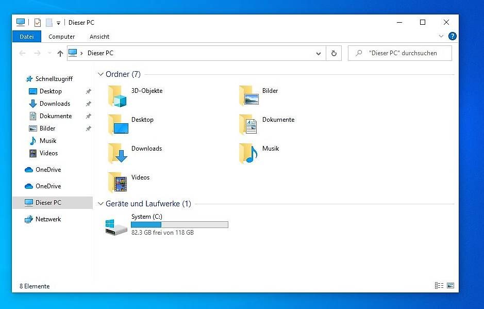484x309 pixels.
Task: Click the New Folder icon in the title bar
Action: [x=49, y=23]
